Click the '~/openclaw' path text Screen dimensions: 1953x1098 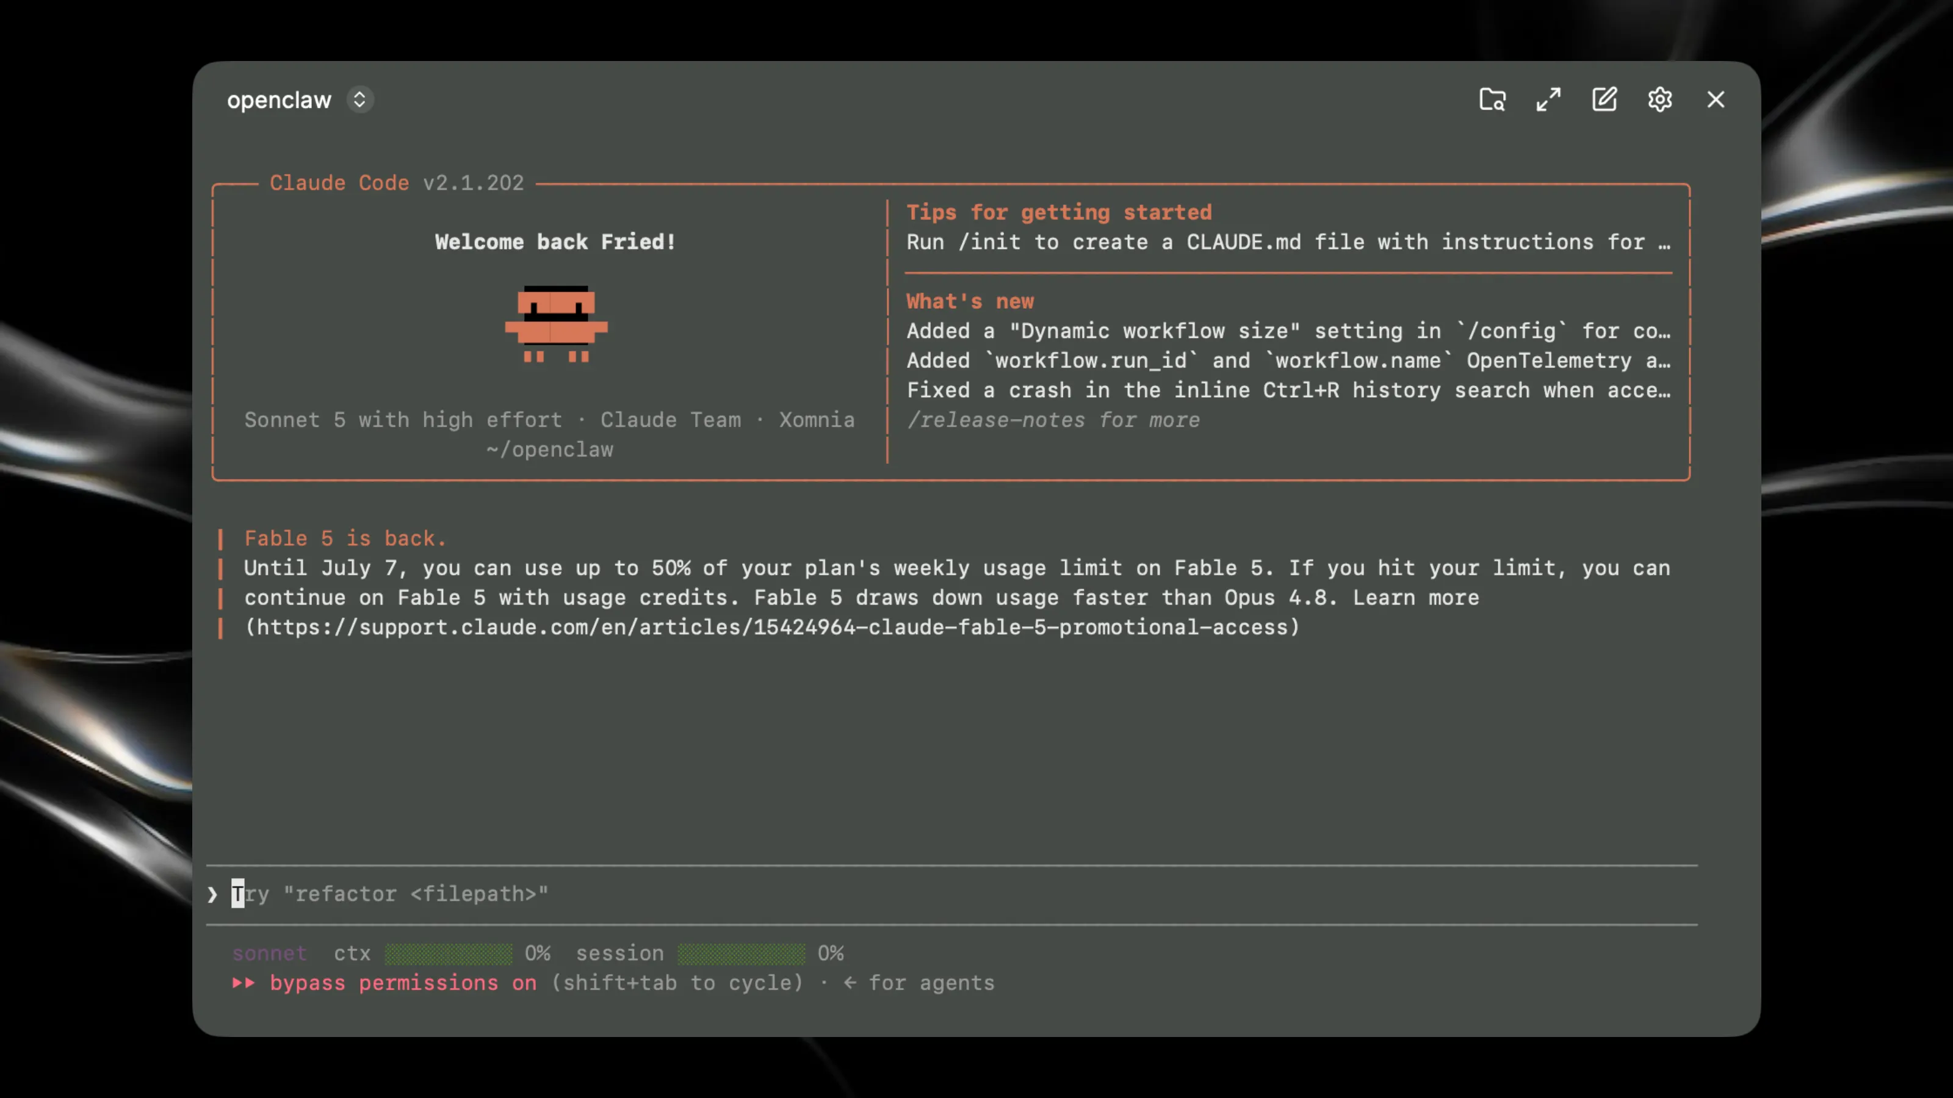550,450
